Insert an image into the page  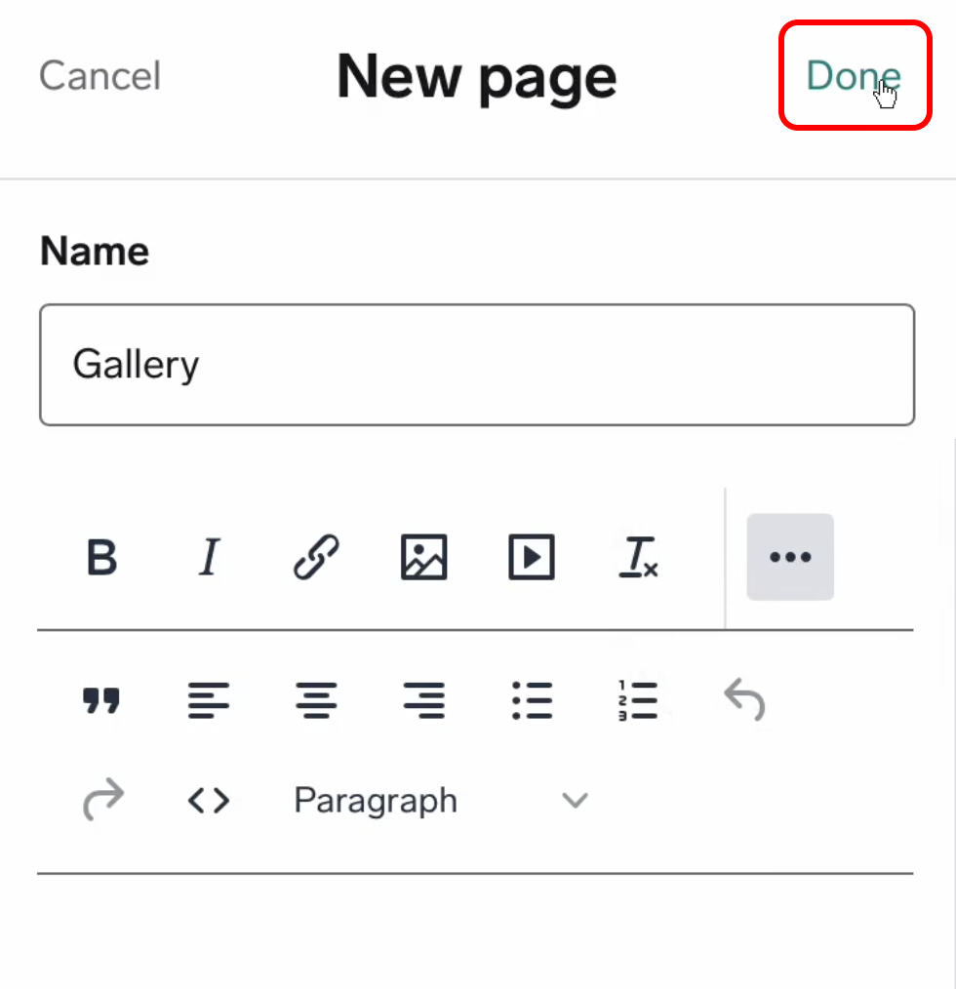424,558
